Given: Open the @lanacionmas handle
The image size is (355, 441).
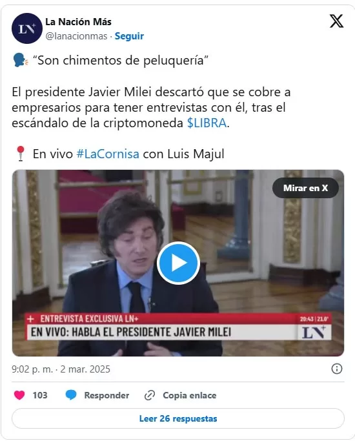Looking at the screenshot, I should [76, 36].
